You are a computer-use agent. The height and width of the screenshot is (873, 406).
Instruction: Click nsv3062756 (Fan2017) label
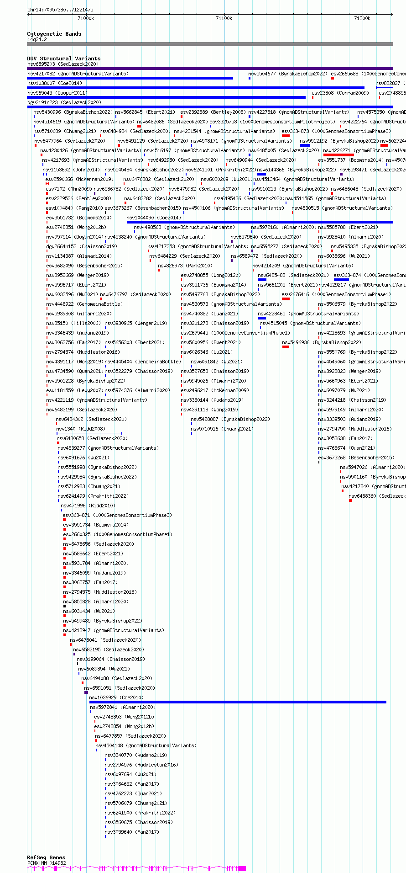coord(73,342)
